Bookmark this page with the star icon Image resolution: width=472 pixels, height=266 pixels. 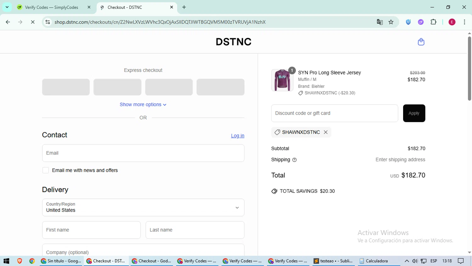tap(391, 22)
